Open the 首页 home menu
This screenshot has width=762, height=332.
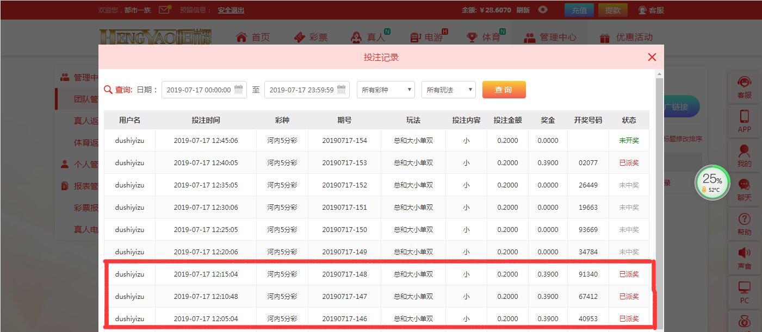(253, 37)
